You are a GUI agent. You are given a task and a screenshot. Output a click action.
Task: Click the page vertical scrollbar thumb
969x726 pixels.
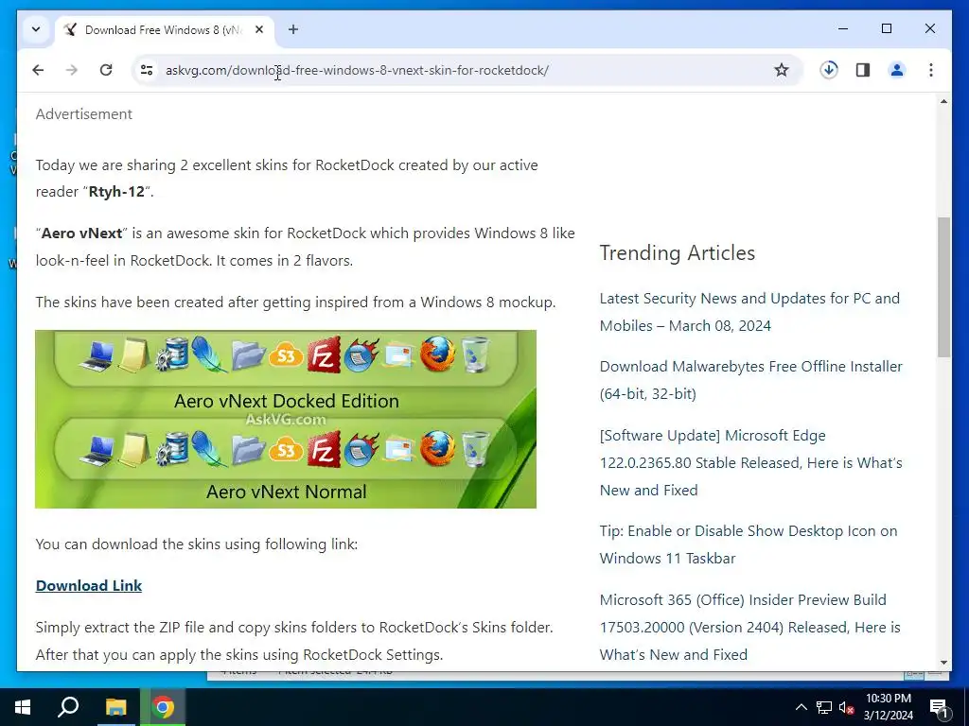943,286
